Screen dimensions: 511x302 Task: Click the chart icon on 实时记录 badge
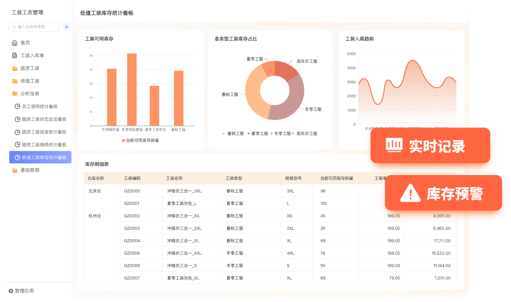click(394, 146)
